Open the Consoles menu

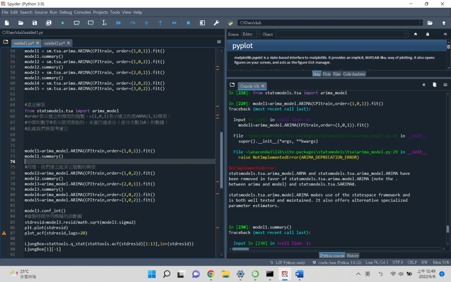(x=82, y=12)
